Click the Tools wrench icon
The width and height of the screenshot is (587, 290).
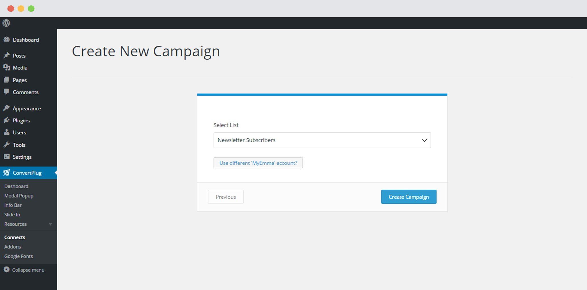click(7, 145)
